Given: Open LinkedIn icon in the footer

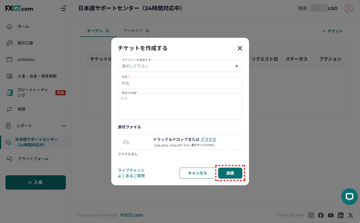Looking at the screenshot, I should pyautogui.click(x=341, y=215).
